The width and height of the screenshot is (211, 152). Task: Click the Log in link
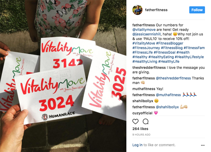click(137, 145)
